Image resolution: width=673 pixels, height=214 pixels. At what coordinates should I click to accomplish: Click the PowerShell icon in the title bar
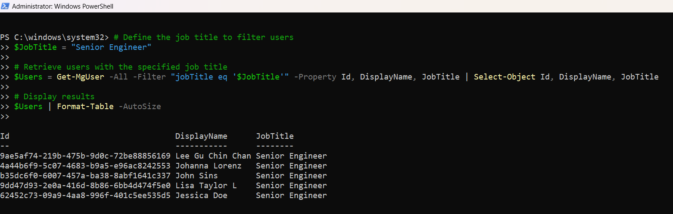click(5, 6)
